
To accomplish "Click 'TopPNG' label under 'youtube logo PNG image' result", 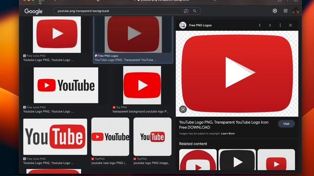I will point(142,159).
